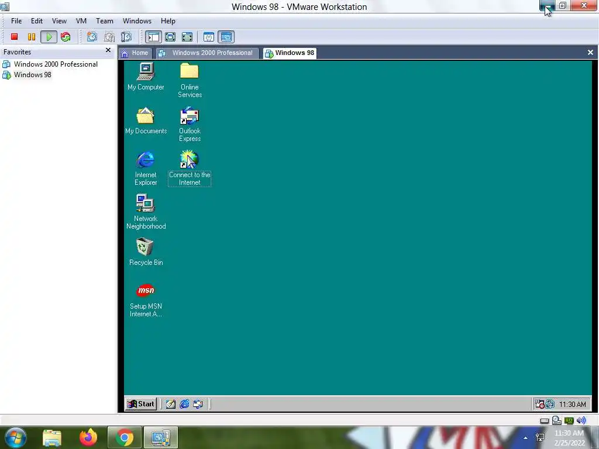Screen dimensions: 599x449
Task: Power off the VM with red stop button
Action: [x=15, y=37]
